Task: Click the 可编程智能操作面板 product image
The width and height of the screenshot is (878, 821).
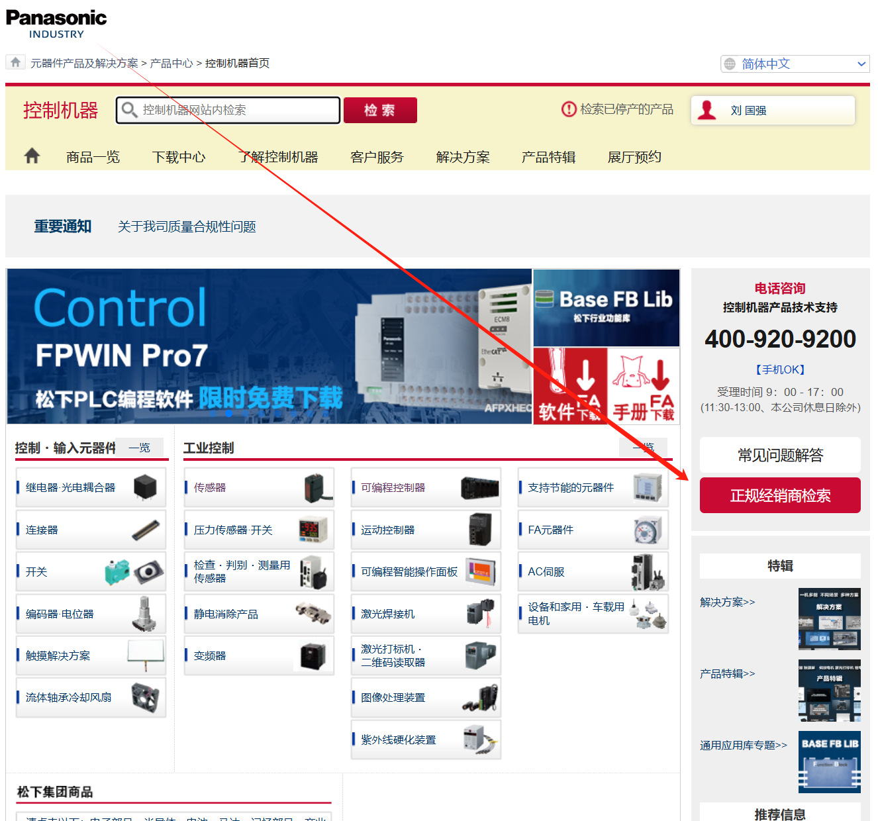Action: (481, 571)
